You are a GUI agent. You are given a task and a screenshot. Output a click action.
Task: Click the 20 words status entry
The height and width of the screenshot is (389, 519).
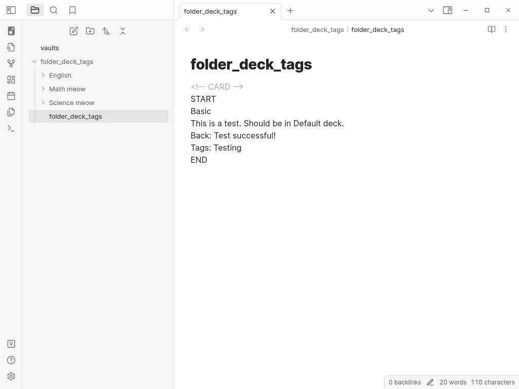click(x=453, y=382)
